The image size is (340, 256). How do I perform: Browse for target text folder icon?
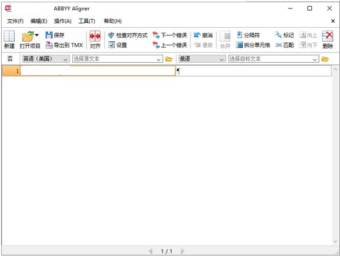click(325, 59)
